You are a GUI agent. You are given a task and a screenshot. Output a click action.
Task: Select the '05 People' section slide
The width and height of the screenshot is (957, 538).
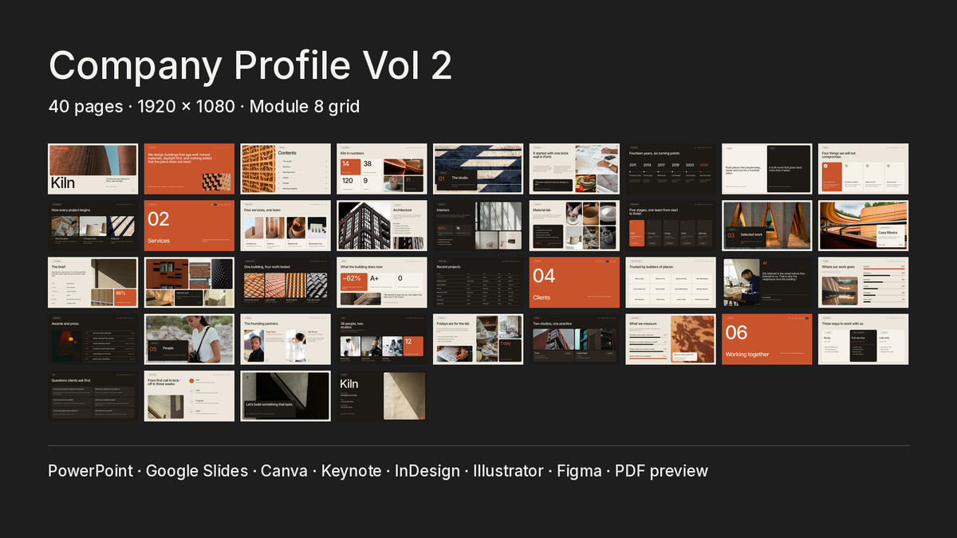click(x=189, y=339)
